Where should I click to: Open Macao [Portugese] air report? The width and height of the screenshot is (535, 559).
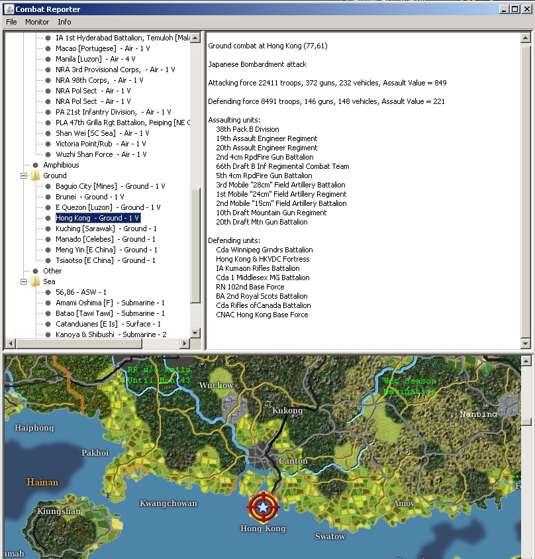point(103,48)
